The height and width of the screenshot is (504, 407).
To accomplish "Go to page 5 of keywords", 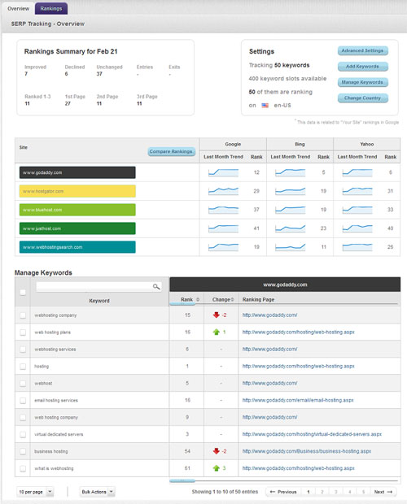I will (363, 492).
